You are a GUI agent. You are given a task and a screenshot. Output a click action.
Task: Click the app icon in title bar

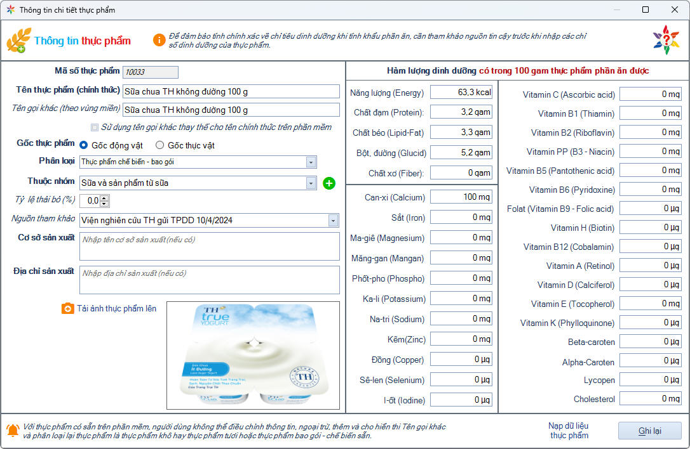10,10
